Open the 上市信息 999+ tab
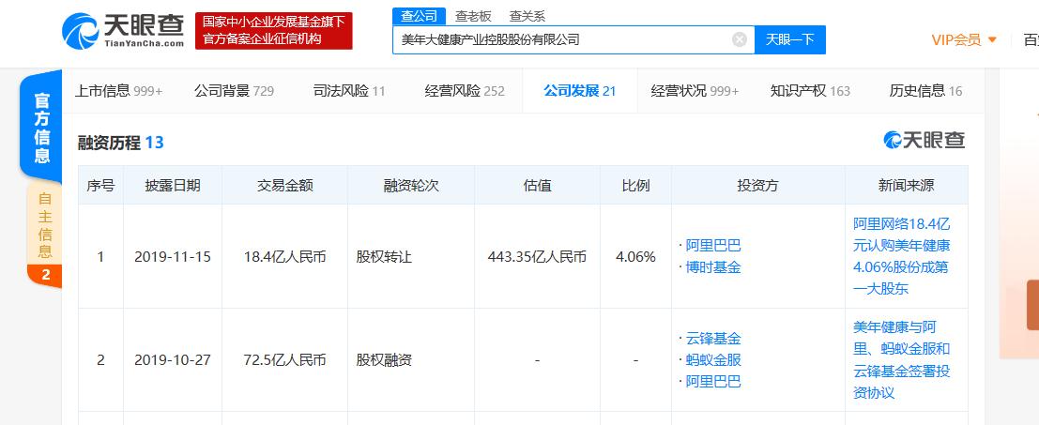This screenshot has width=1039, height=425. [x=118, y=91]
